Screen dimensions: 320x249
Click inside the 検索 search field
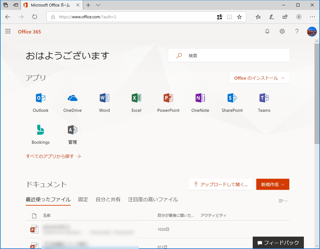pos(229,55)
